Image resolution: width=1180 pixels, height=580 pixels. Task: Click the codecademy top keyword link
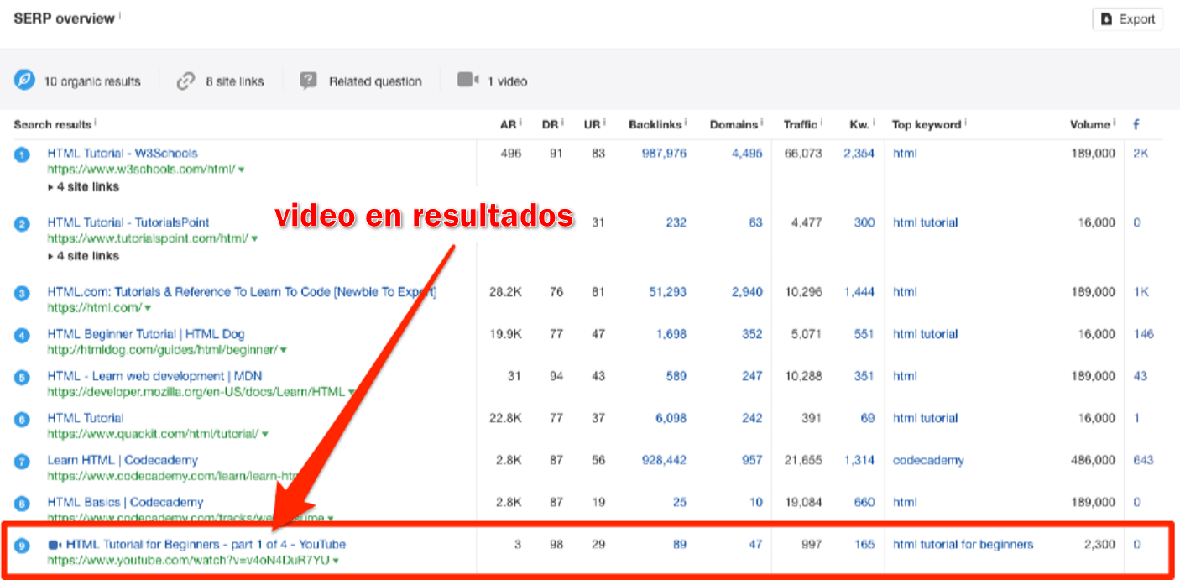927,460
